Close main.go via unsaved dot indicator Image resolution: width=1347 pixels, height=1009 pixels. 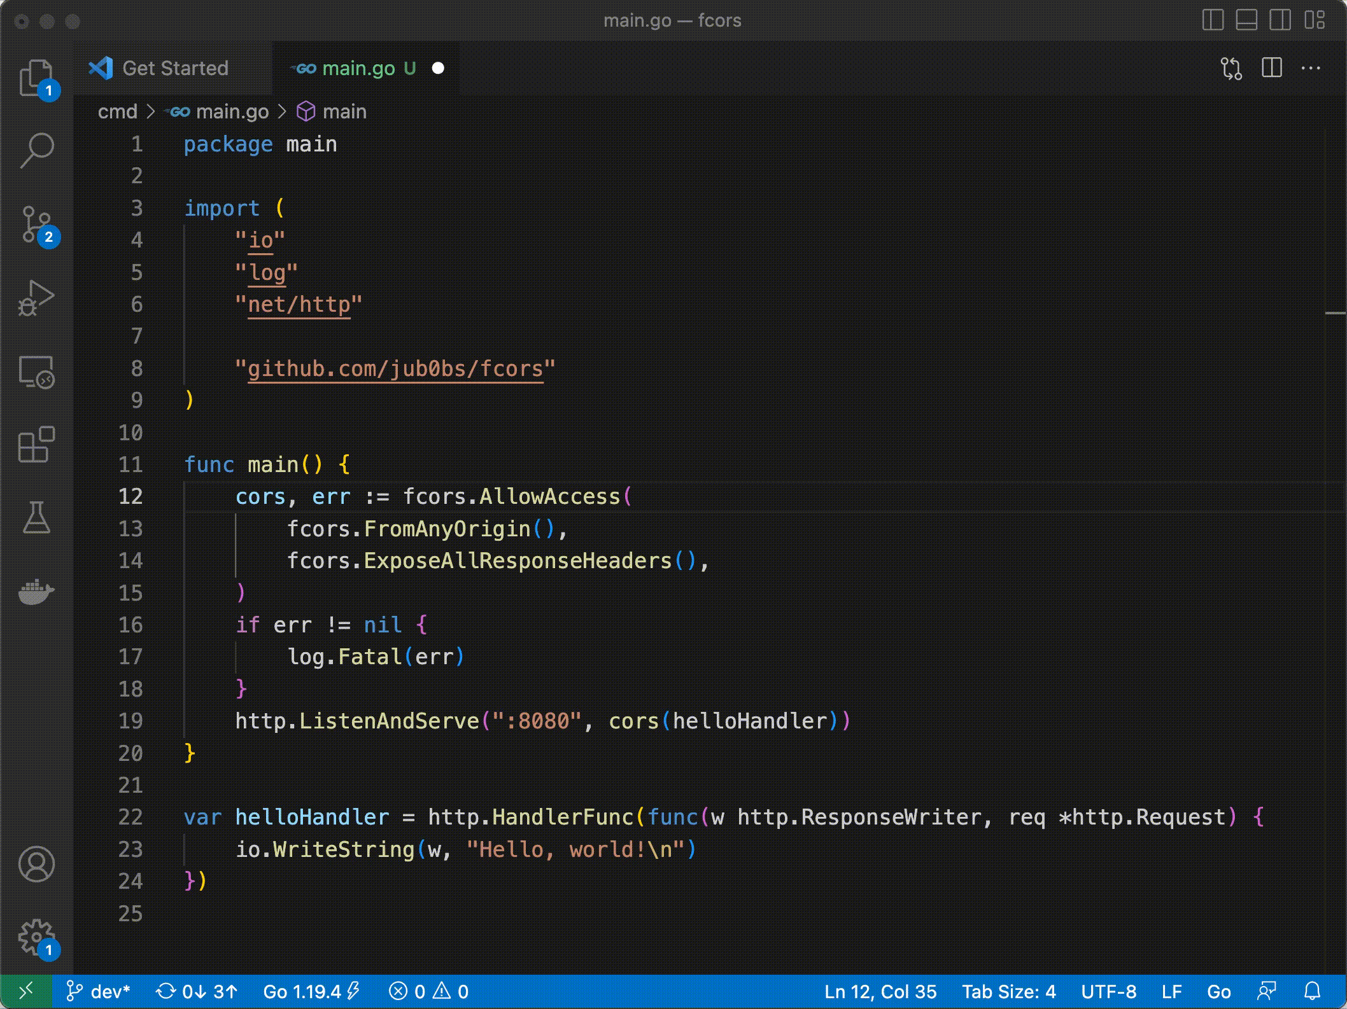(x=438, y=68)
